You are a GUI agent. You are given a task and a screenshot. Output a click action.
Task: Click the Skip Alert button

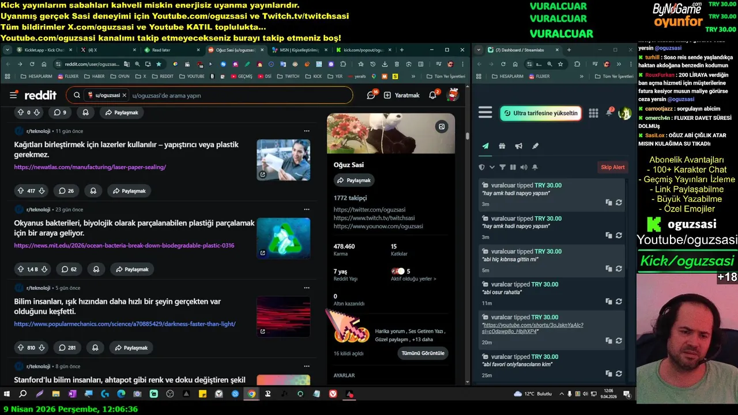pos(613,167)
